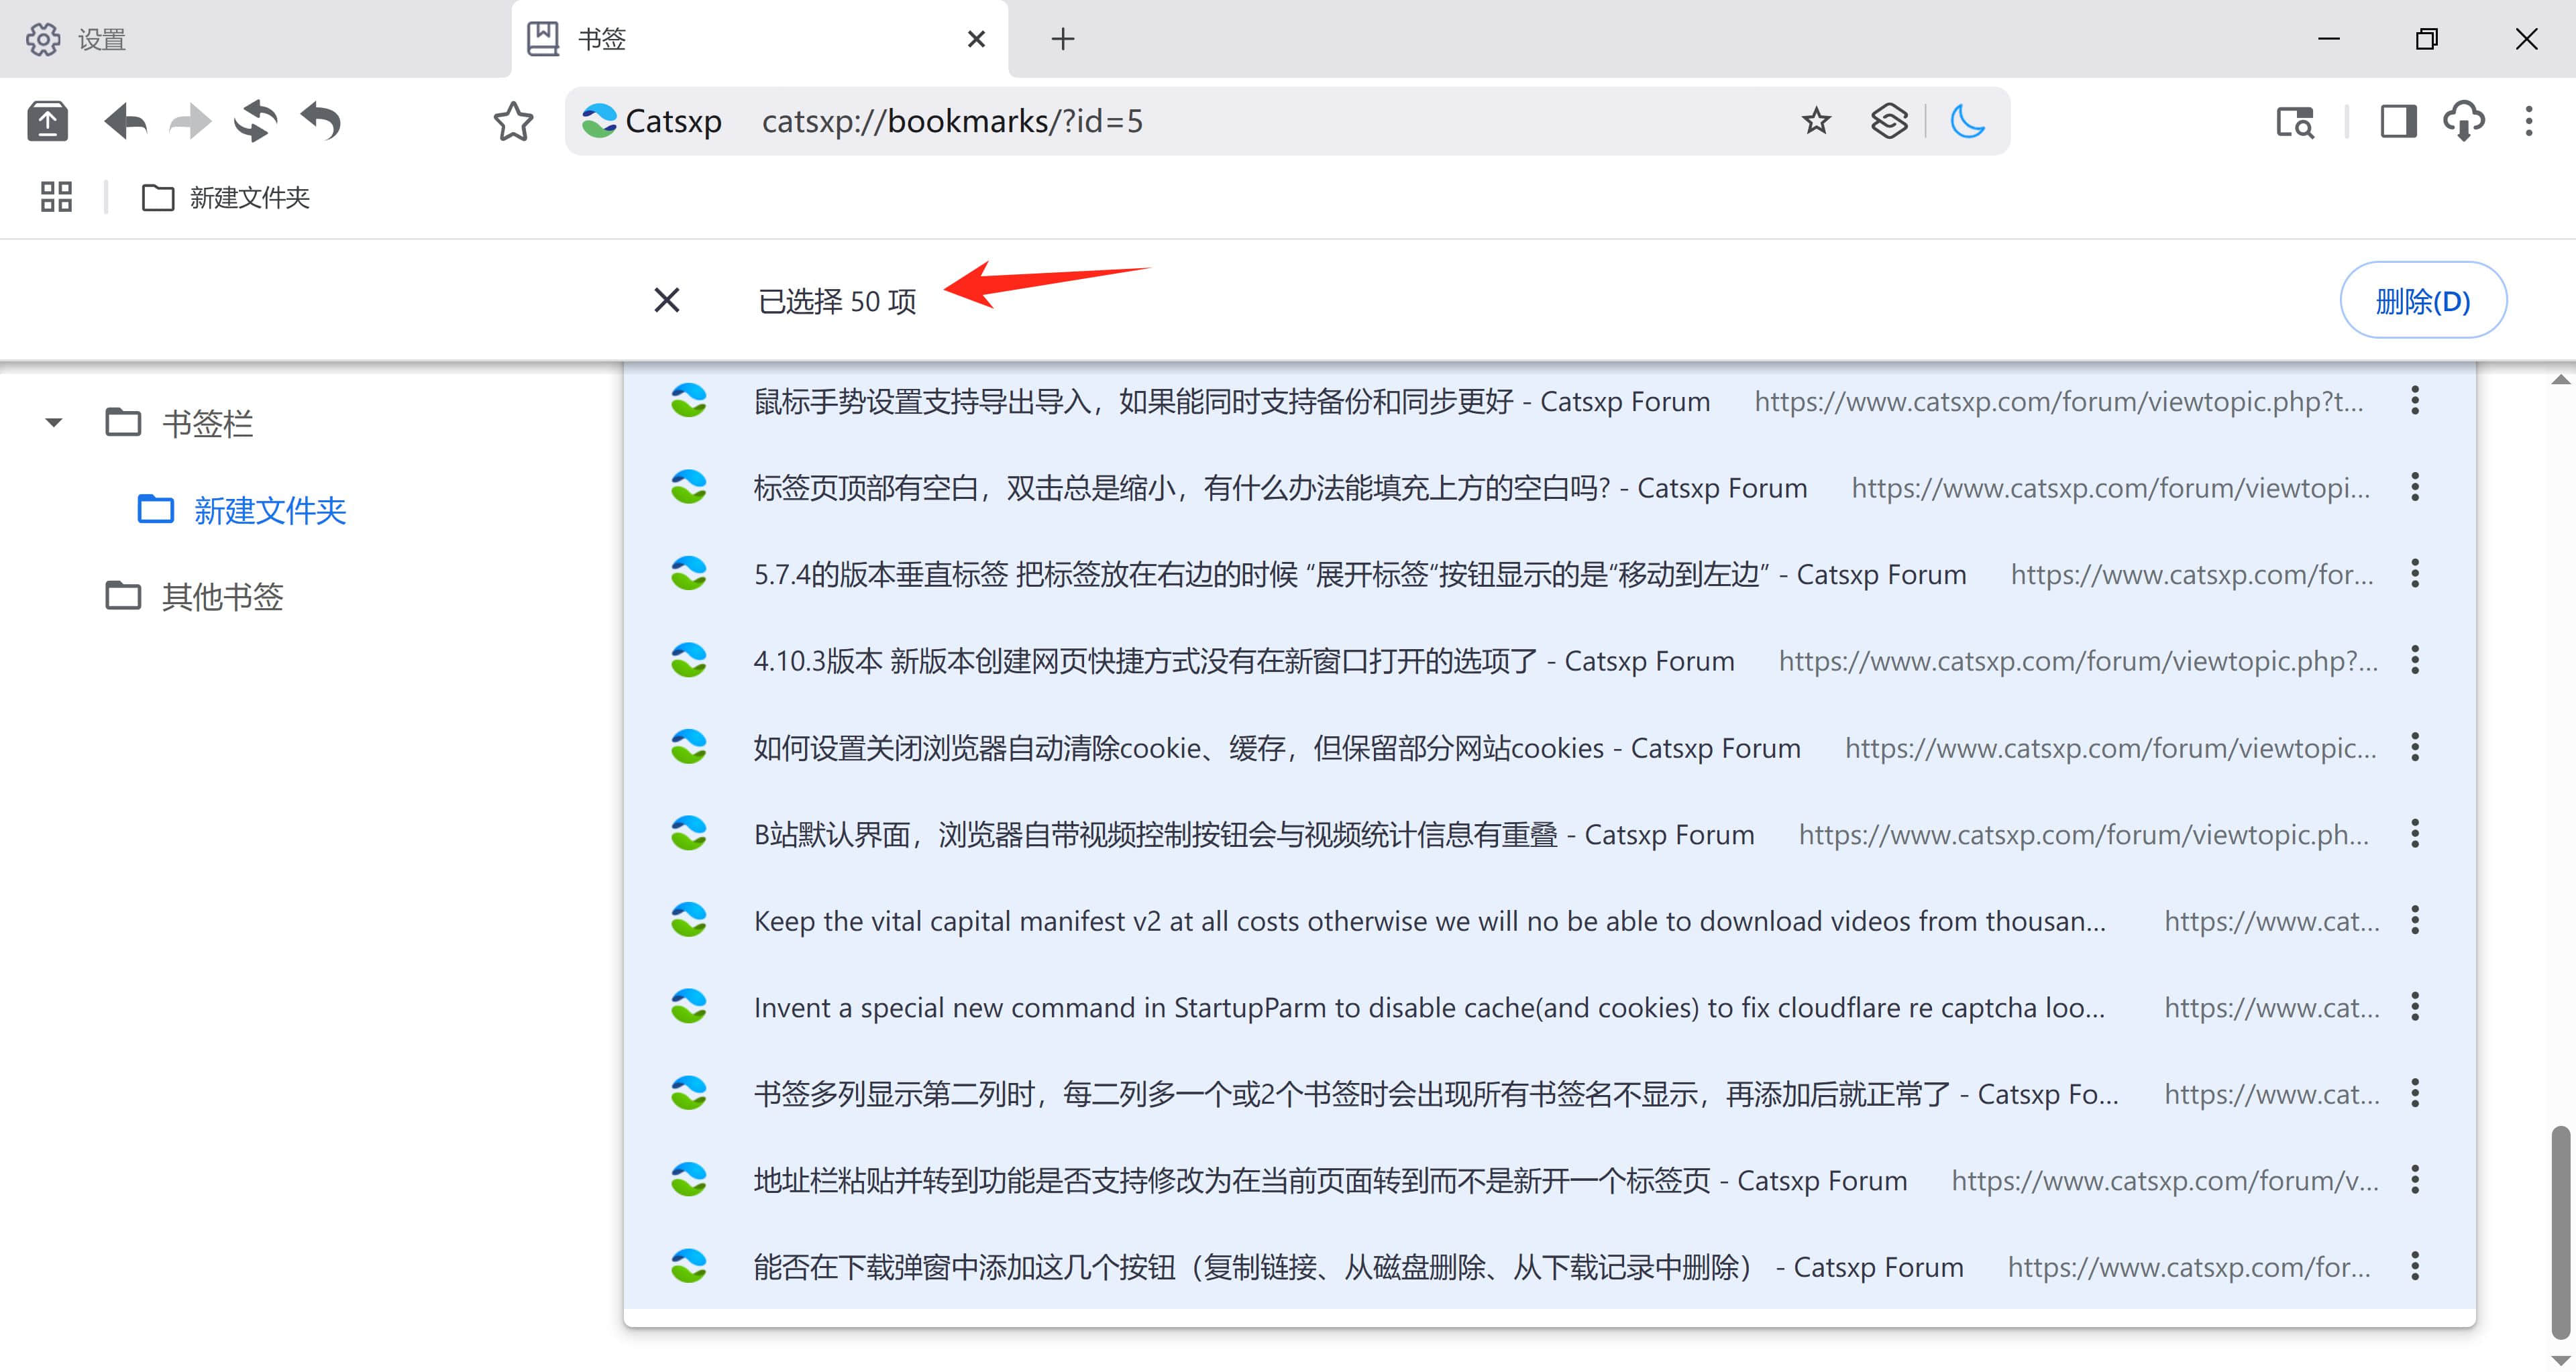This screenshot has height=1372, width=2576.
Task: Click the 删除(D) button
Action: pos(2423,300)
